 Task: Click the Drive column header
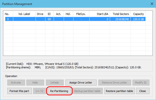coord(40,14)
